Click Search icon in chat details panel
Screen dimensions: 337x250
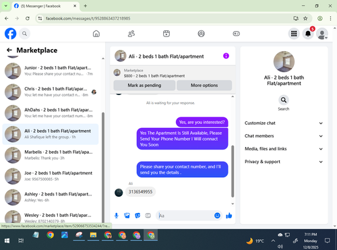coord(284,100)
